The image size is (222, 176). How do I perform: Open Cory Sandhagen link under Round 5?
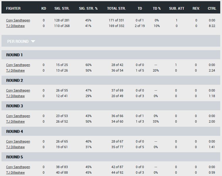tap(18, 167)
